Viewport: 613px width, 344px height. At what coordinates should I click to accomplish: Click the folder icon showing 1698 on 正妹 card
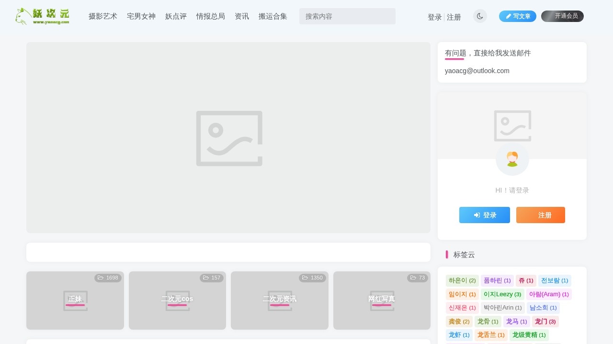[101, 278]
